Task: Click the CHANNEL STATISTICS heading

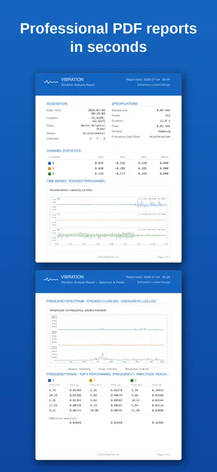Action: (64, 151)
